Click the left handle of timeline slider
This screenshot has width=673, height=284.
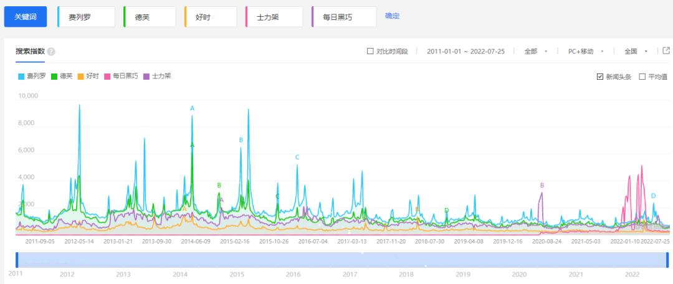(17, 260)
